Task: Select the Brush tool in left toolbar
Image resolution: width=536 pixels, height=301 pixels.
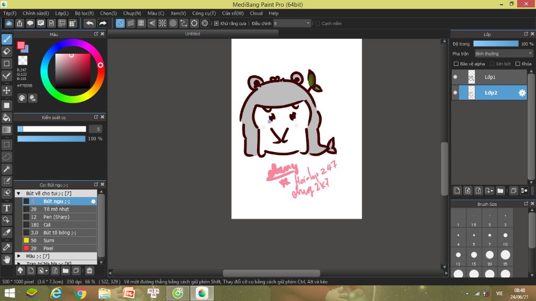Action: click(x=6, y=39)
